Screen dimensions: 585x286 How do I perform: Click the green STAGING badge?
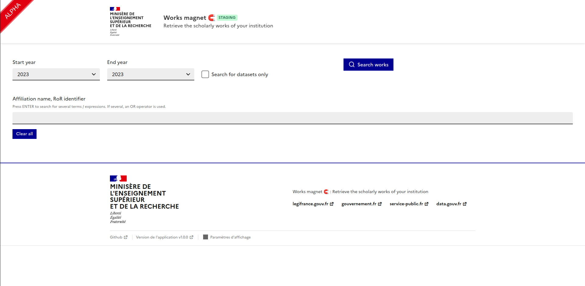pos(227,18)
